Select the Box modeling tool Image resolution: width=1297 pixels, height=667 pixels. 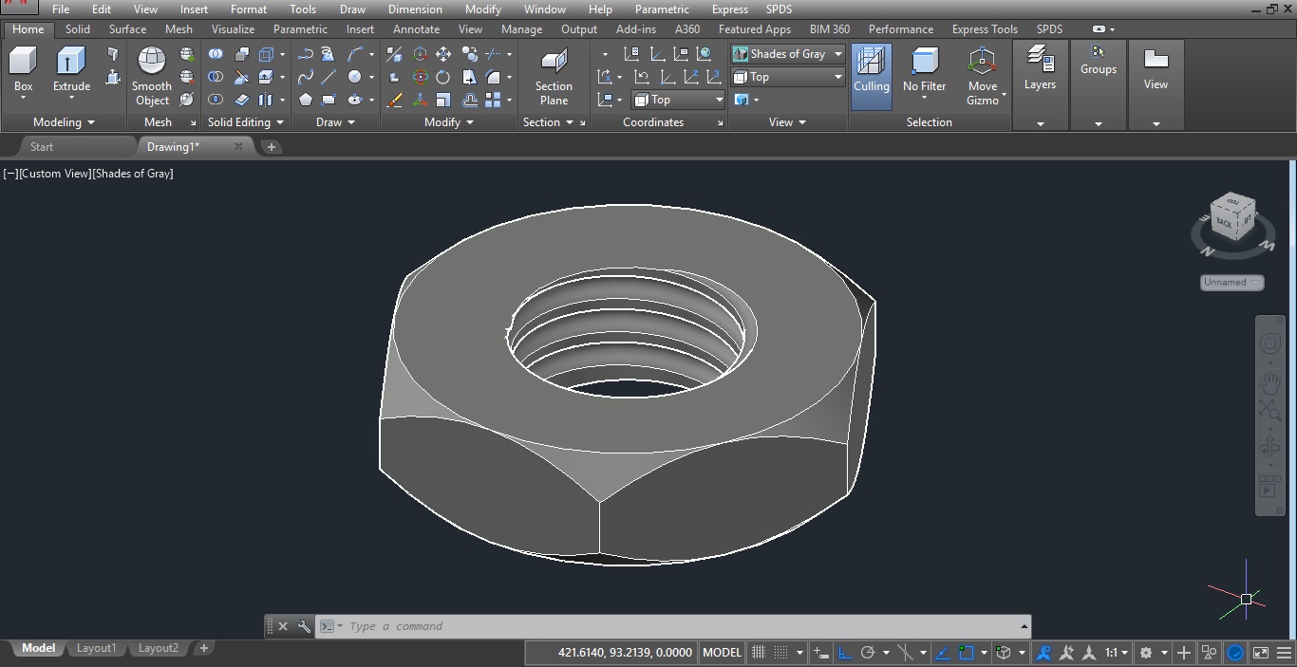(x=23, y=71)
